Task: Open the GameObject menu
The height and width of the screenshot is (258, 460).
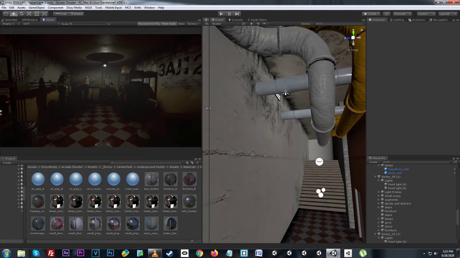Action: pos(37,8)
